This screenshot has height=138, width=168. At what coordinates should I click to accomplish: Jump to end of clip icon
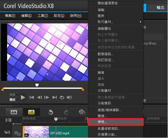[x=54, y=98]
